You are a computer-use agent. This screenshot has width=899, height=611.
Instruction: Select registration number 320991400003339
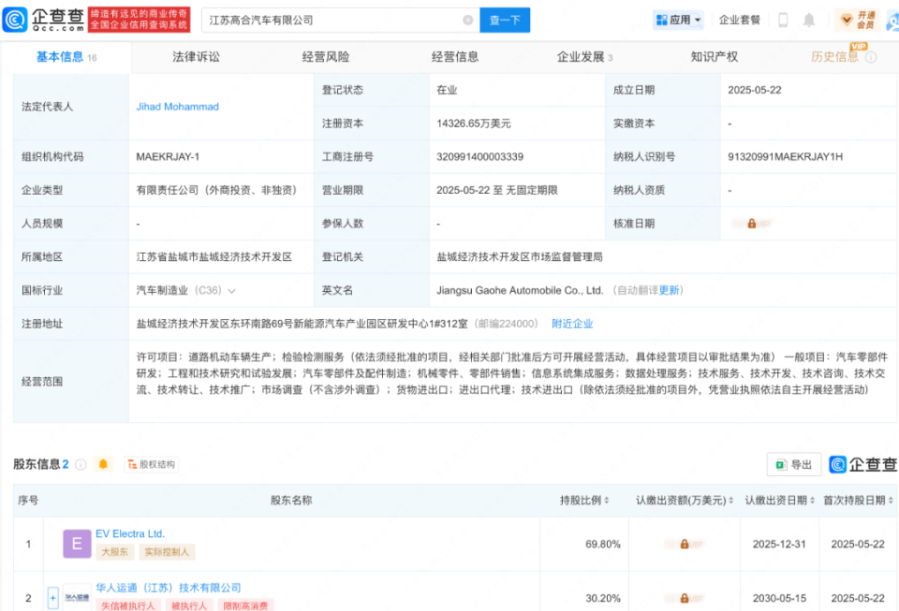[479, 156]
